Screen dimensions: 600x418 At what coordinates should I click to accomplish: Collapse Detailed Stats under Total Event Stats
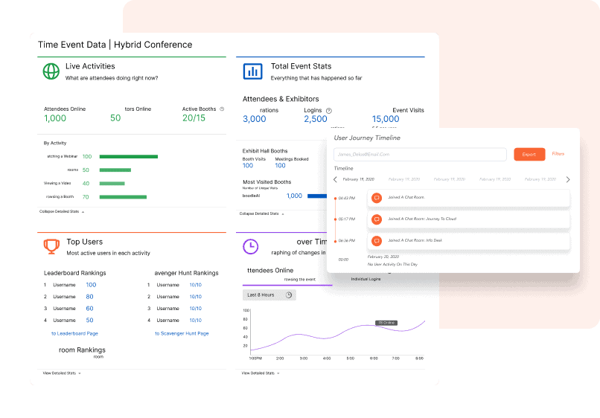point(262,213)
